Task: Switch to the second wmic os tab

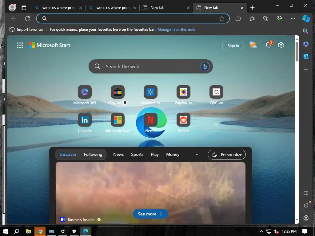Action: (x=113, y=8)
